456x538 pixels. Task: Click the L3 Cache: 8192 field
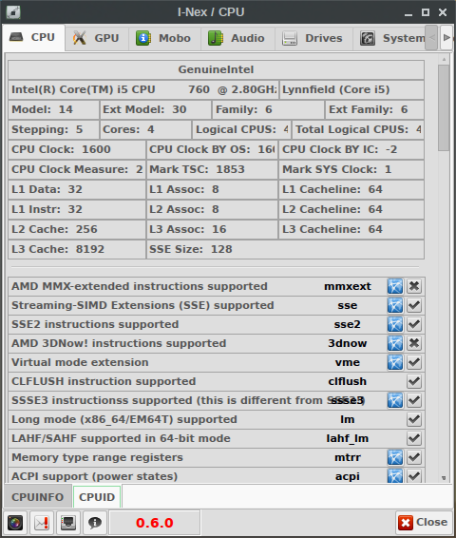click(x=77, y=249)
